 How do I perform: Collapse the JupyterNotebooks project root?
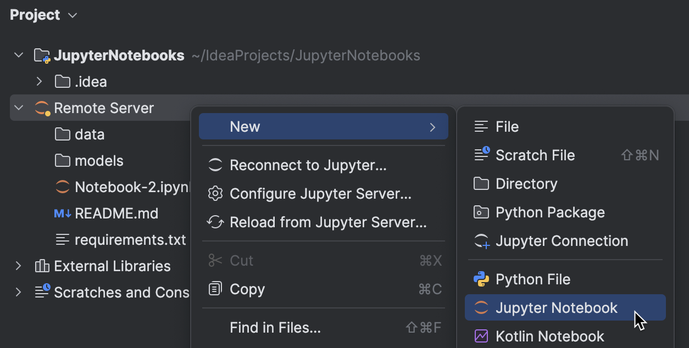pos(19,55)
